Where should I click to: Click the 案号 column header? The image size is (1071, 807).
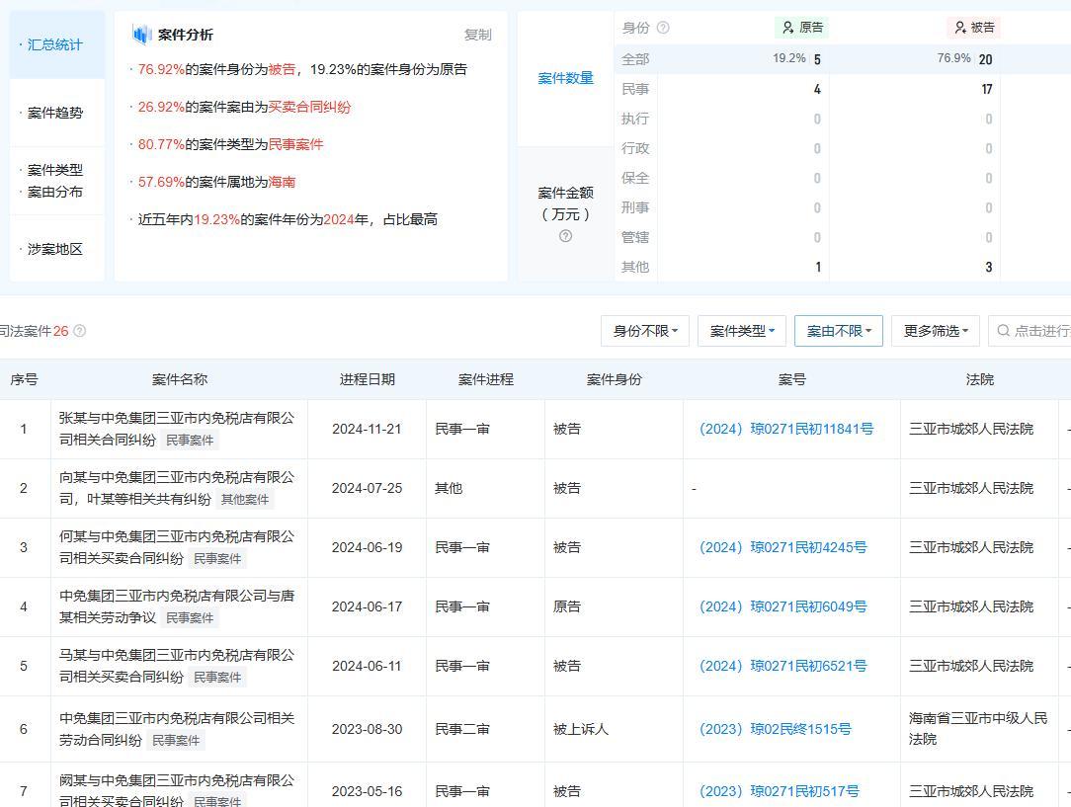tap(792, 379)
